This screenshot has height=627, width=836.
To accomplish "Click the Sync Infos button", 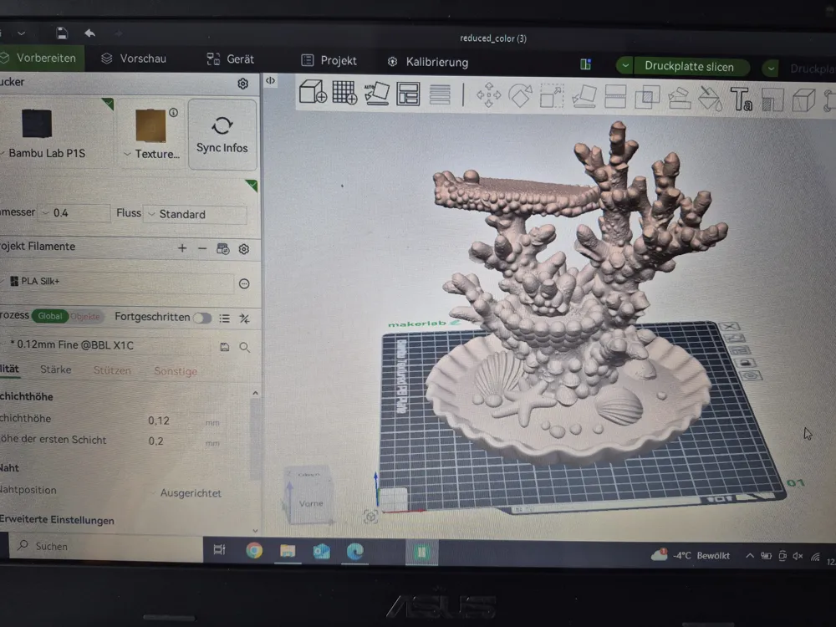I will [222, 135].
